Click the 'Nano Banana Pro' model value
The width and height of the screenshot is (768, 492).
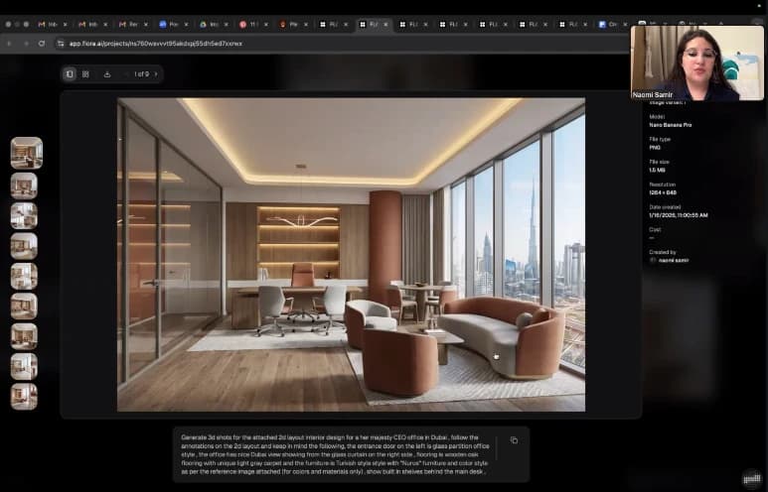click(x=671, y=125)
